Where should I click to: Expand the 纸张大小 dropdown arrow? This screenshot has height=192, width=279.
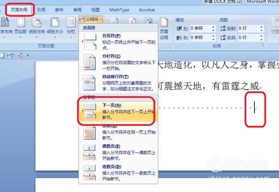click(55, 38)
